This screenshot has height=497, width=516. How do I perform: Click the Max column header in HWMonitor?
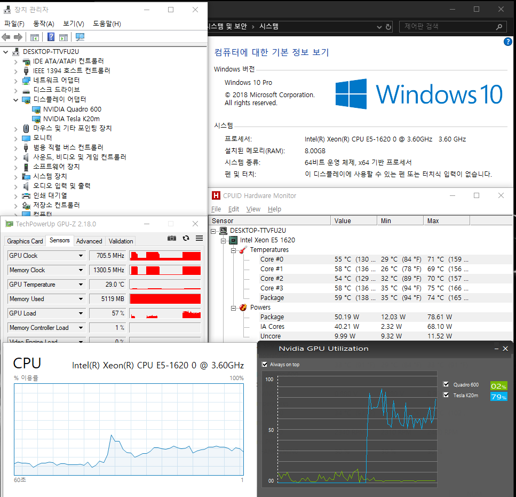447,221
